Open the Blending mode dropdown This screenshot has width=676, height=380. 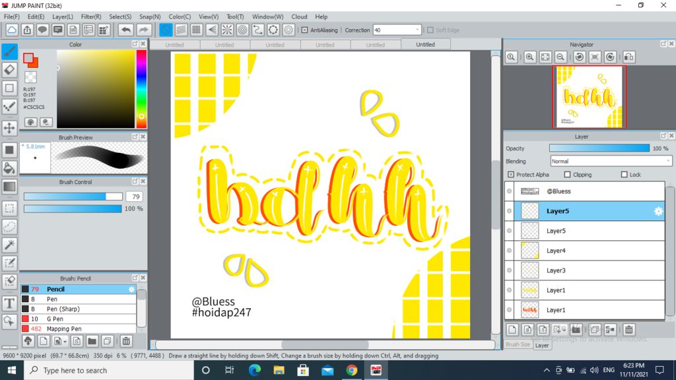(611, 161)
